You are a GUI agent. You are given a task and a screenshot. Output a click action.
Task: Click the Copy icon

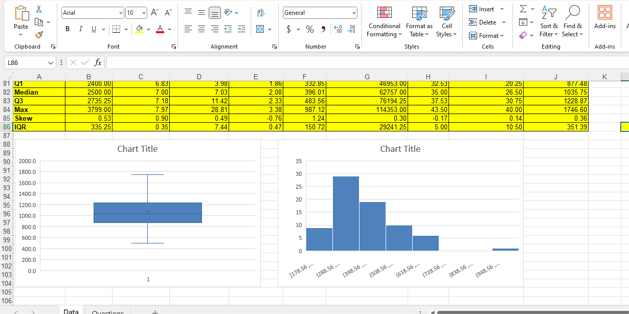39,23
